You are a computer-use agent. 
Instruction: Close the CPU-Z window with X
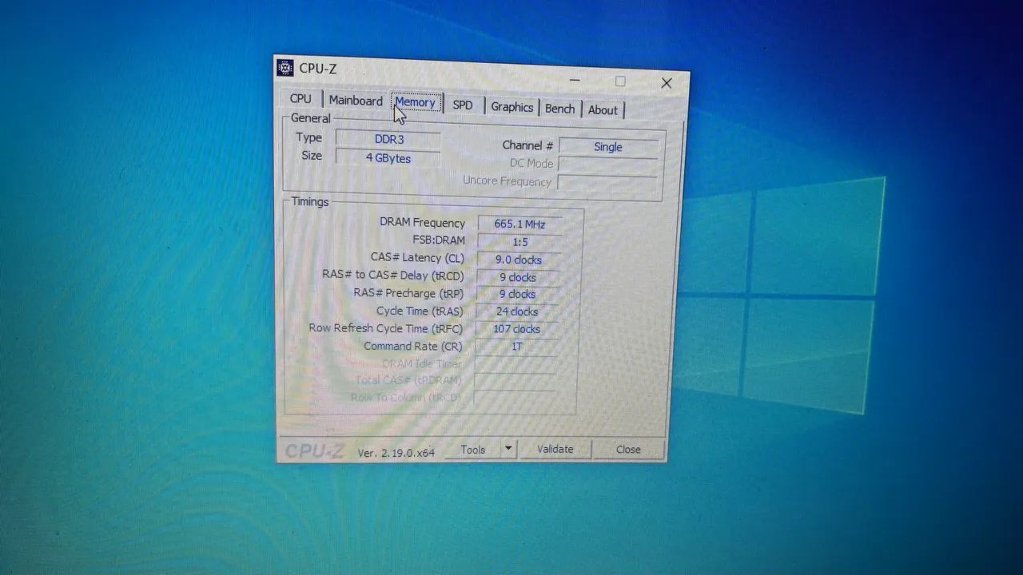tap(667, 83)
